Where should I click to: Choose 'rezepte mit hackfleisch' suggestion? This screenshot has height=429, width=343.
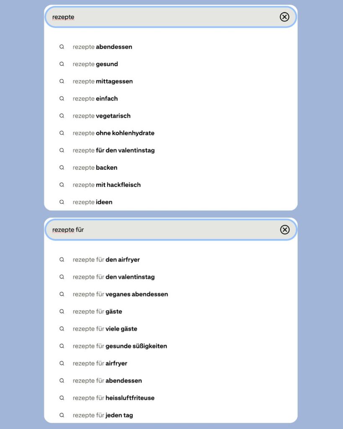coord(106,185)
